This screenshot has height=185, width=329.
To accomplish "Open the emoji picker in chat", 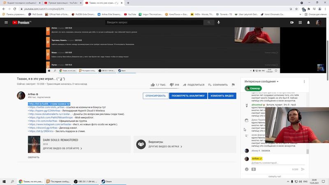I will coord(247,169).
